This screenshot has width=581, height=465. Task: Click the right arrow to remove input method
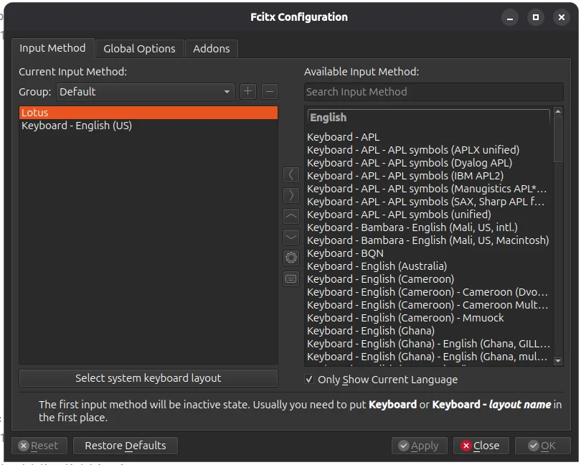(x=291, y=195)
